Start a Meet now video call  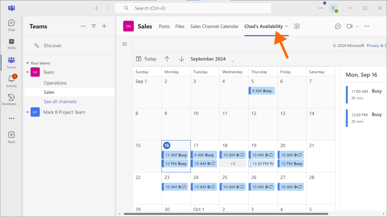click(350, 26)
